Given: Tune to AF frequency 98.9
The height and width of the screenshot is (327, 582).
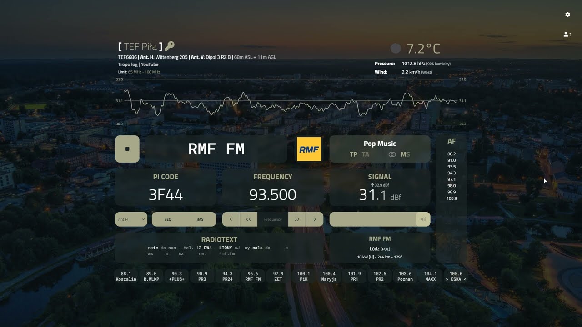Looking at the screenshot, I should point(452,192).
